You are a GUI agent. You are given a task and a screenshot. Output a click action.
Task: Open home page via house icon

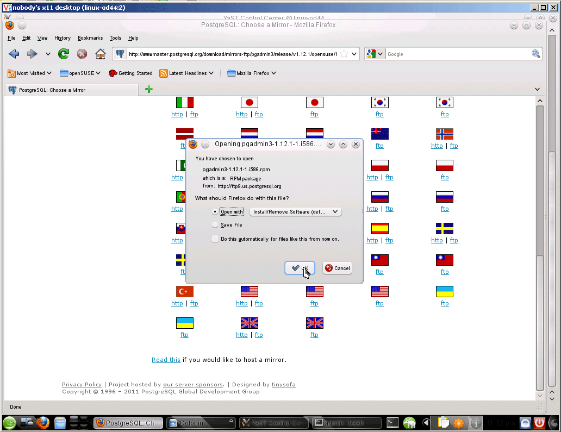click(101, 54)
